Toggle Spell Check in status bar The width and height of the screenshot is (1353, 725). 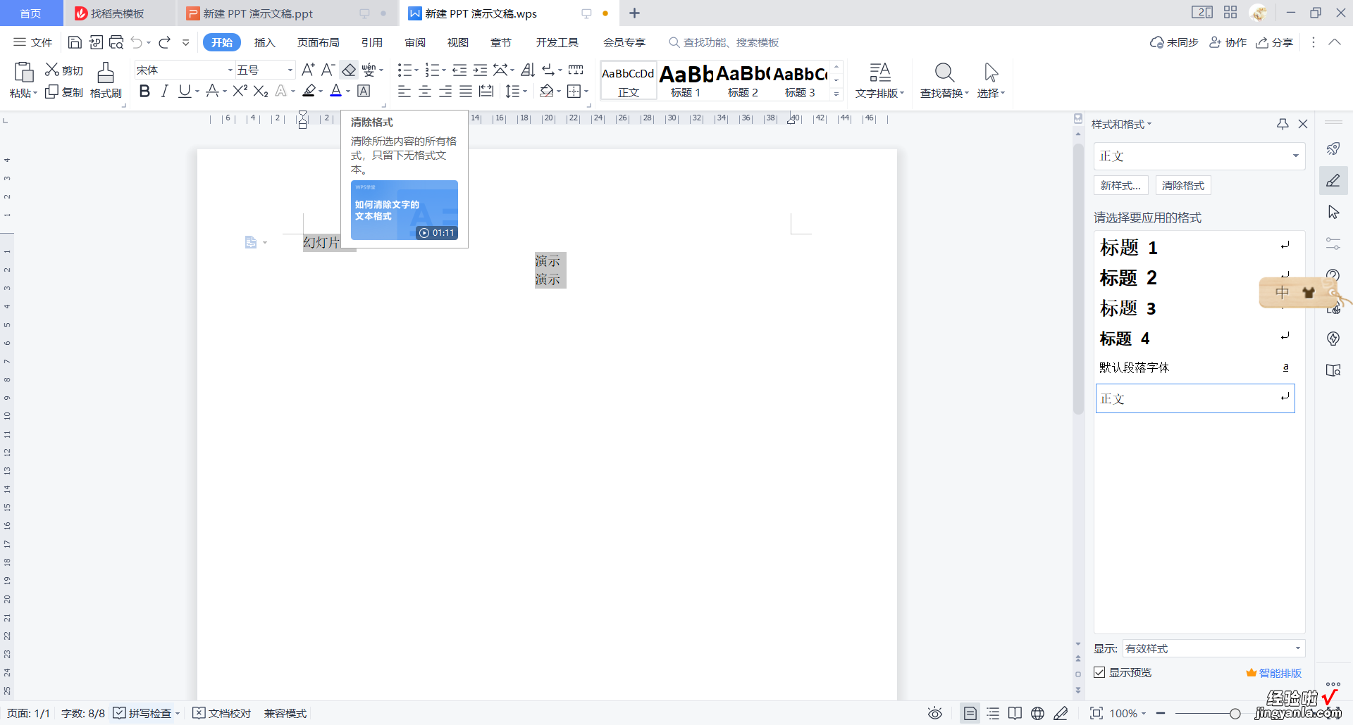[146, 713]
